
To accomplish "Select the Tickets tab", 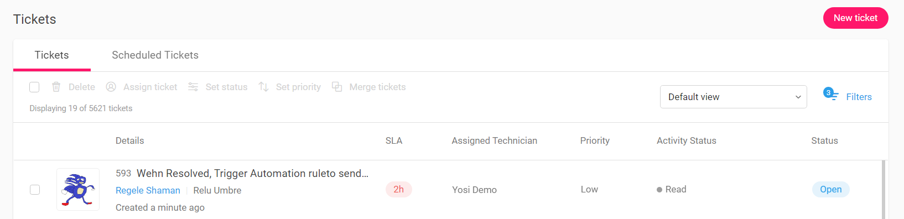I will [x=52, y=55].
